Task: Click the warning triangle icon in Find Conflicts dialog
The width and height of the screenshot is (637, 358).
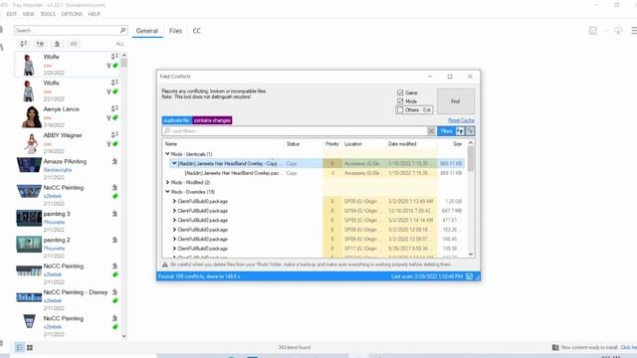Action: pos(165,265)
